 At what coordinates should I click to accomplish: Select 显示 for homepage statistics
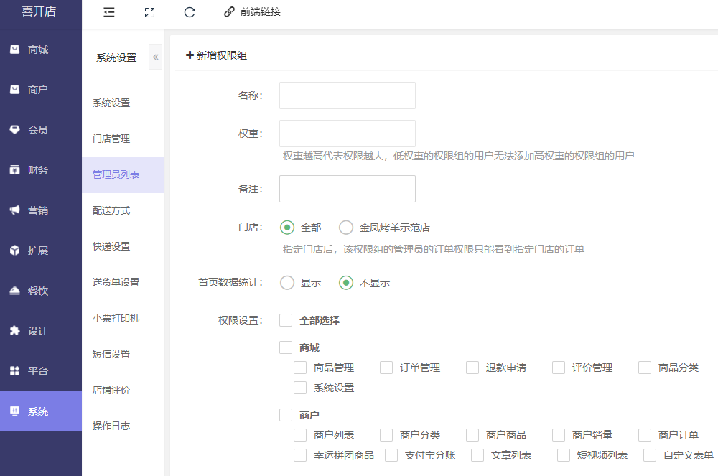(x=287, y=283)
